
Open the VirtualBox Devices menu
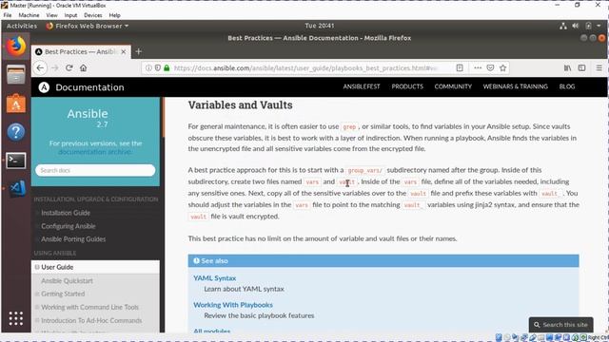pyautogui.click(x=93, y=15)
